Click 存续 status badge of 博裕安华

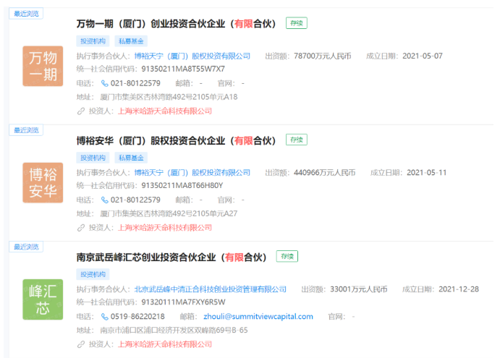pyautogui.click(x=297, y=140)
